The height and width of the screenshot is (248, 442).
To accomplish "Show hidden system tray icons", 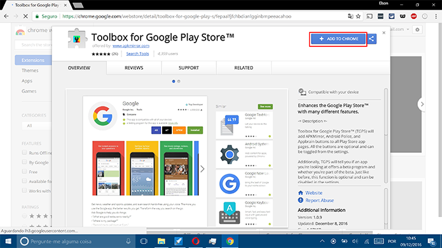I will (x=322, y=241).
